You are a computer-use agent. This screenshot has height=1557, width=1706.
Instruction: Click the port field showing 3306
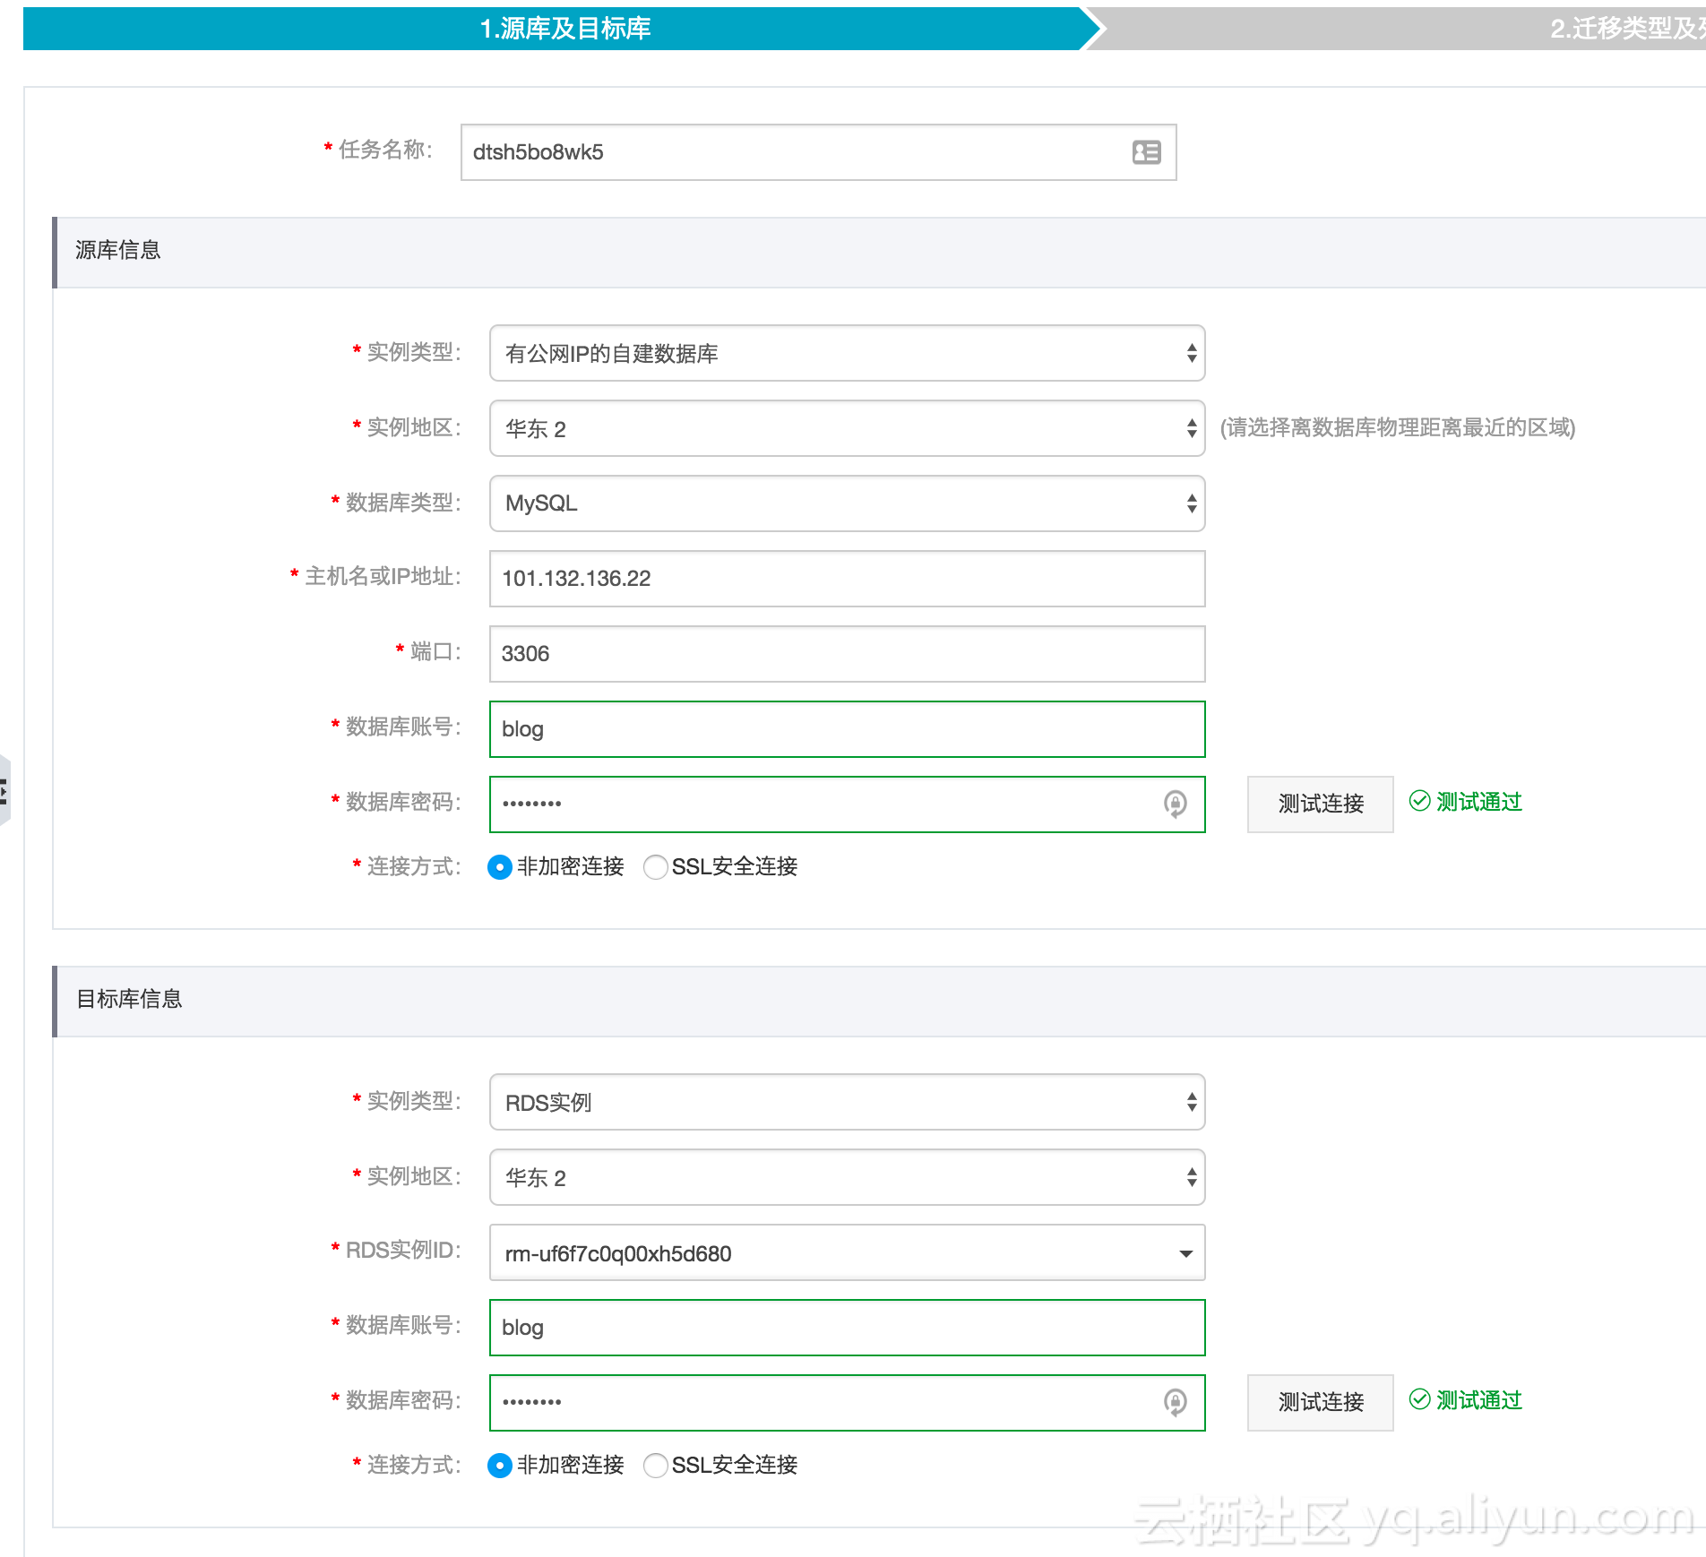(x=847, y=654)
